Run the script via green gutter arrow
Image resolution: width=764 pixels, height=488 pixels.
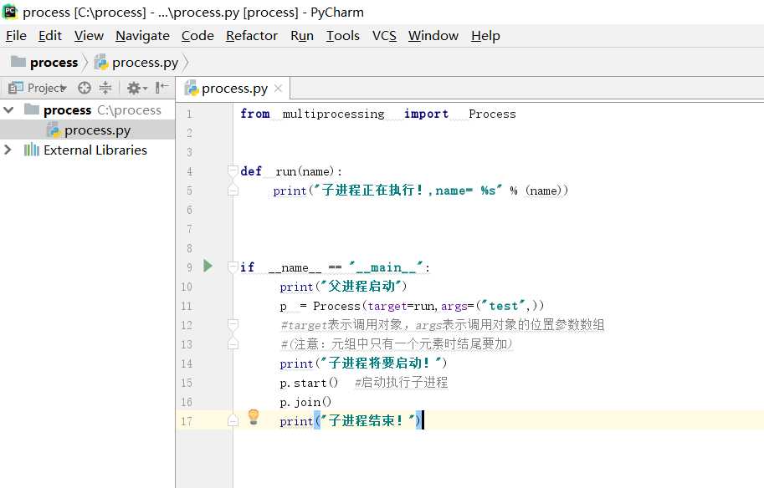[208, 266]
